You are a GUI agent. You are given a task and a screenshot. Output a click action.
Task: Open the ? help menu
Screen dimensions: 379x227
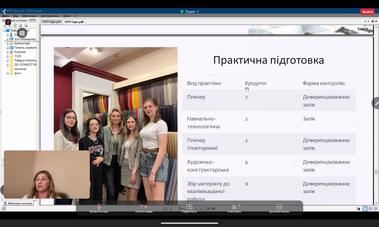point(76,16)
